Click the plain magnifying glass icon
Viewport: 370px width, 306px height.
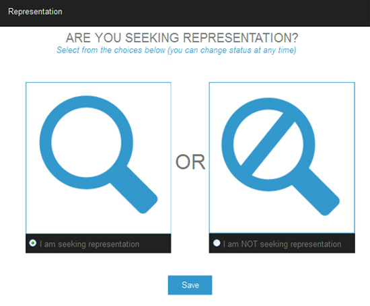pos(98,155)
